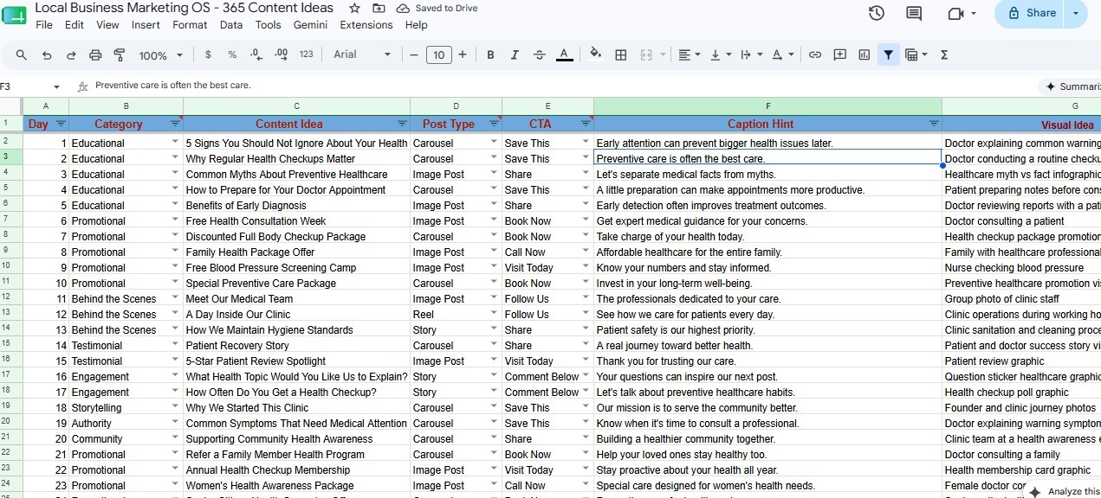Open horizontal align dropdown
The image size is (1101, 498).
click(690, 54)
